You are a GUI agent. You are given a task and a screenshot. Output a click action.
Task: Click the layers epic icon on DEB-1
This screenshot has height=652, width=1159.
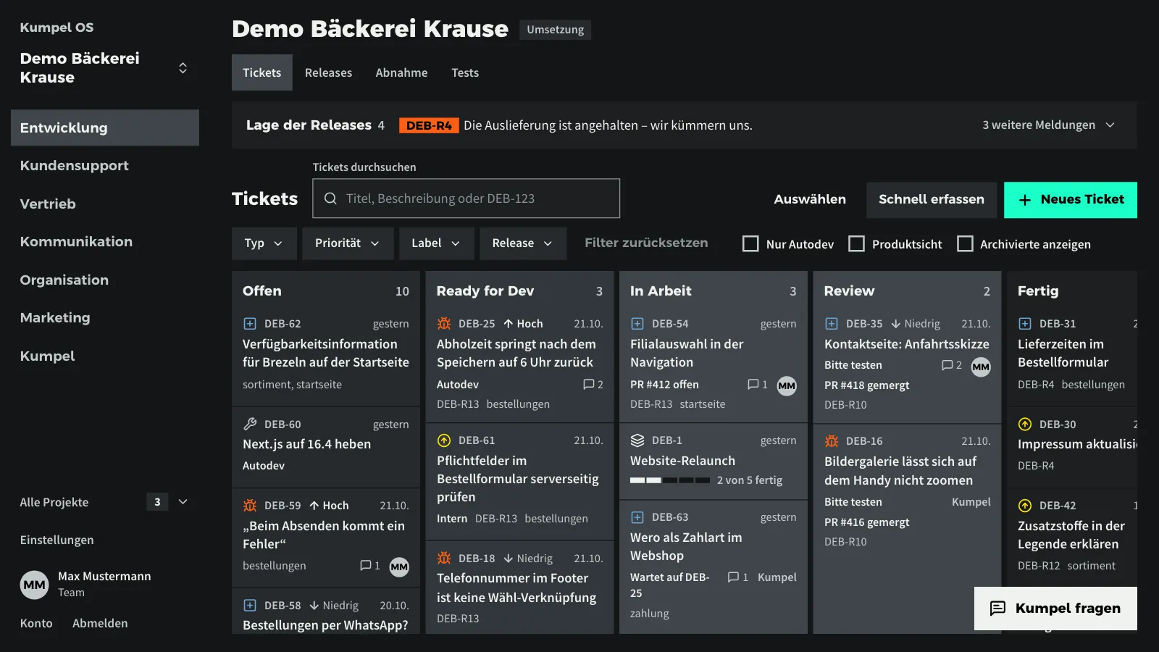[x=637, y=440]
